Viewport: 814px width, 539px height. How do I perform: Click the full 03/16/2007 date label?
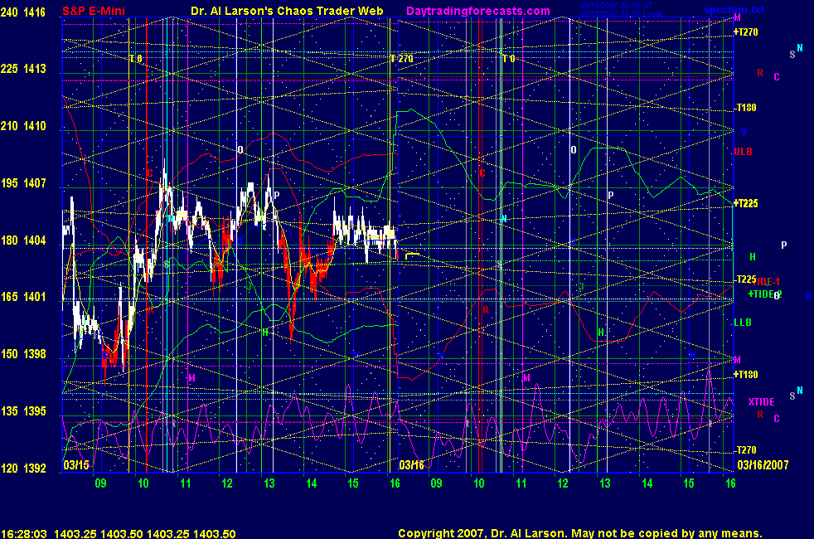(x=763, y=464)
